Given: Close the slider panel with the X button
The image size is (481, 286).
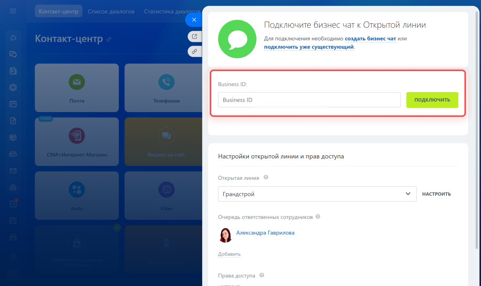Looking at the screenshot, I should tap(194, 20).
